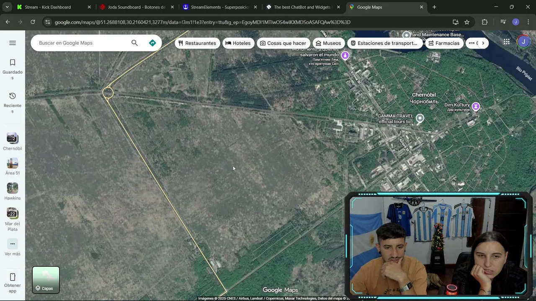536x301 pixels.
Task: Open the Chrome three-dot menu
Action: (528, 22)
